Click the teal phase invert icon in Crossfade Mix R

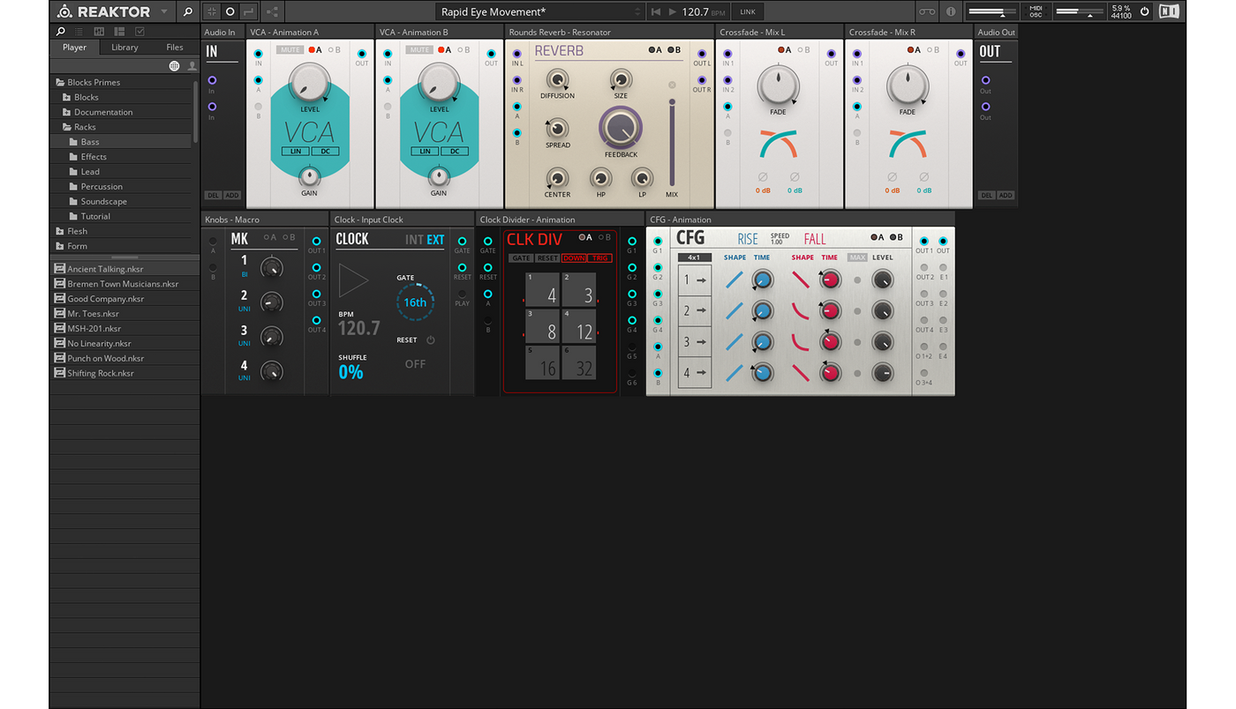click(x=923, y=177)
